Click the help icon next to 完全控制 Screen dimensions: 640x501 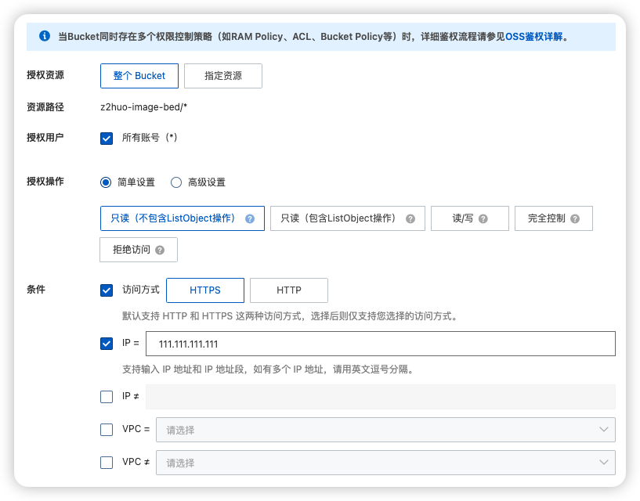tap(575, 219)
